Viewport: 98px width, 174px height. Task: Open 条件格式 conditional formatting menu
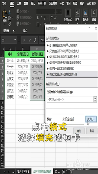coord(23,11)
